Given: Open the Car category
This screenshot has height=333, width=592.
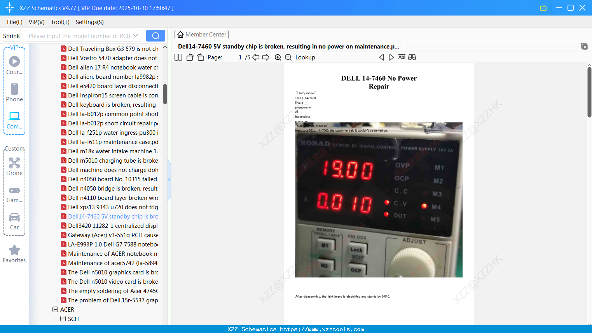Looking at the screenshot, I should (14, 221).
